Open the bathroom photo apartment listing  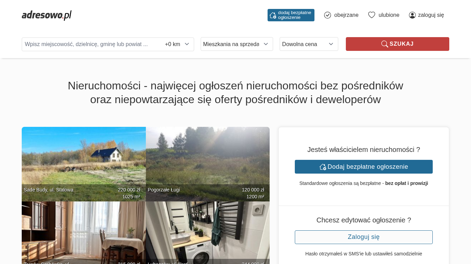tap(208, 230)
